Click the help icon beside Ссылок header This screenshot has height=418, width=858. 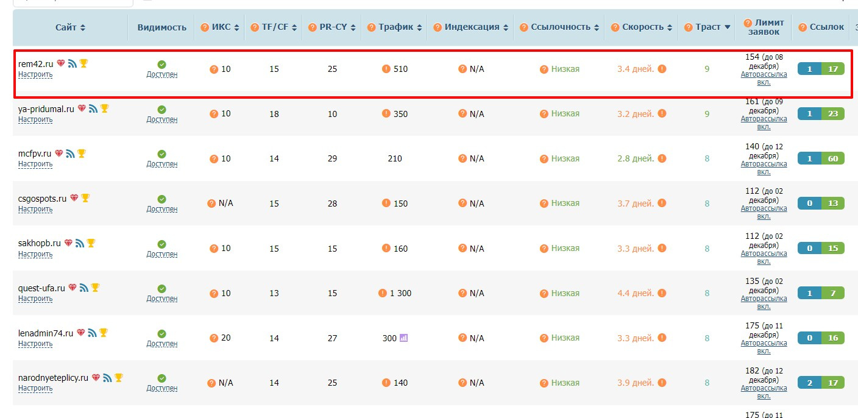click(x=802, y=27)
